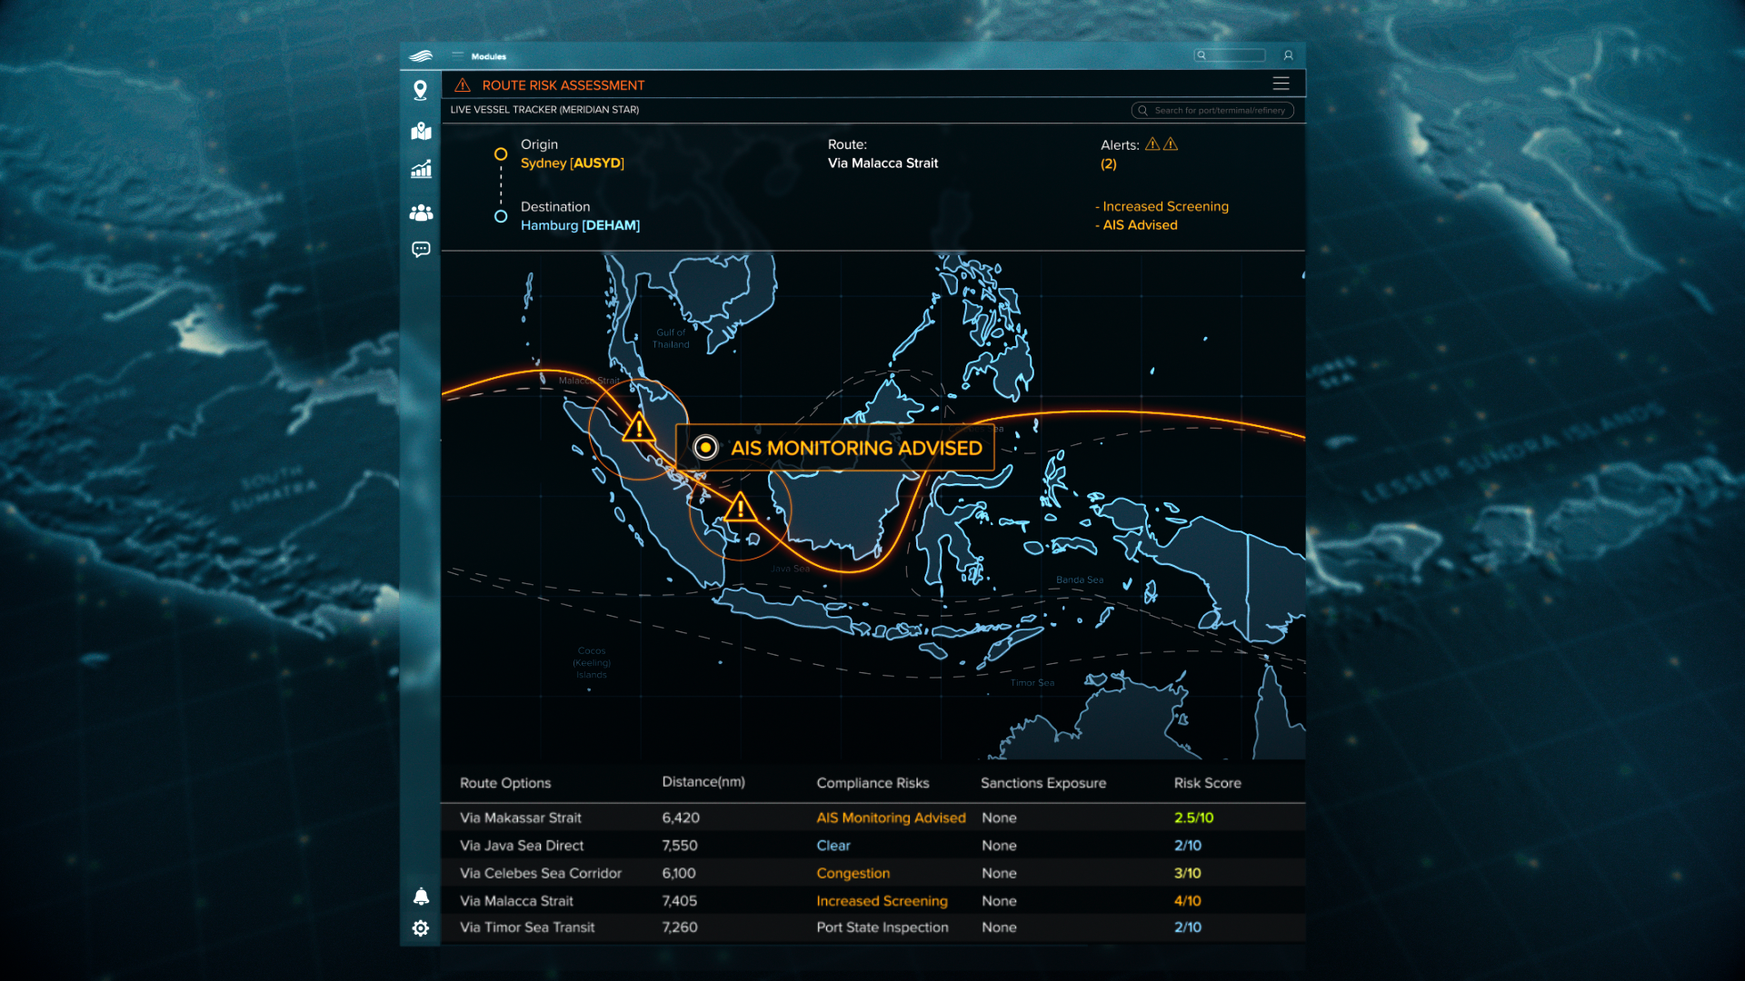Select the location pin tool in sidebar
This screenshot has height=981, width=1745.
420,90
